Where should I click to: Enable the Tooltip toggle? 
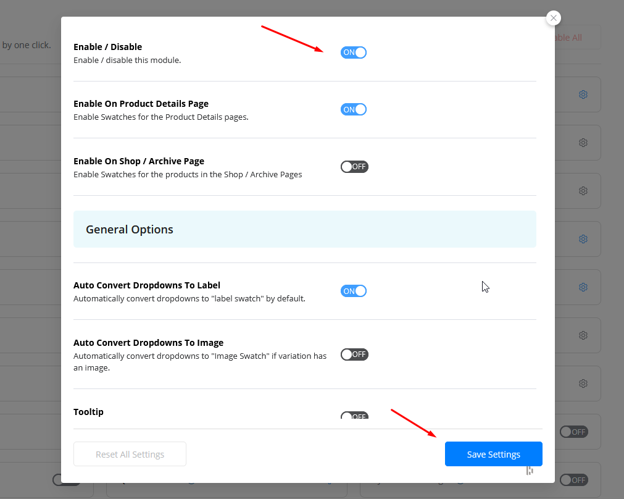[354, 416]
